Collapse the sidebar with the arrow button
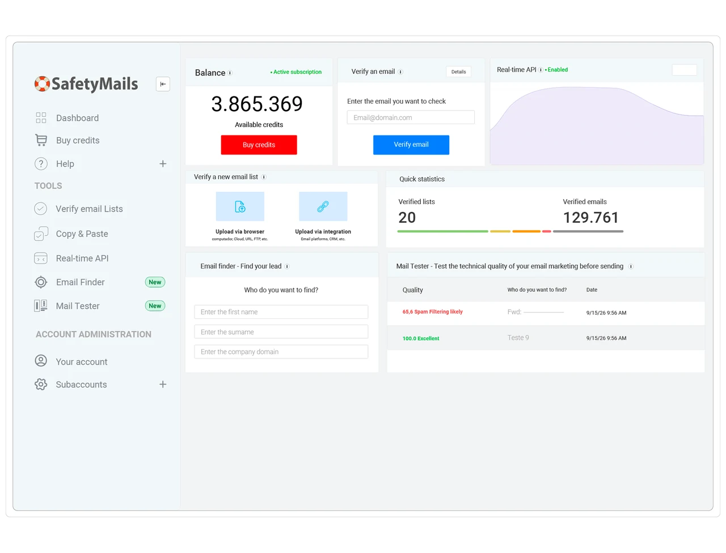726x553 pixels. 163,84
